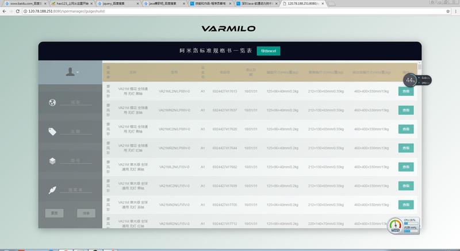Switch to the www.baidu.com browser tab
The height and width of the screenshot is (251, 460).
pyautogui.click(x=24, y=3)
